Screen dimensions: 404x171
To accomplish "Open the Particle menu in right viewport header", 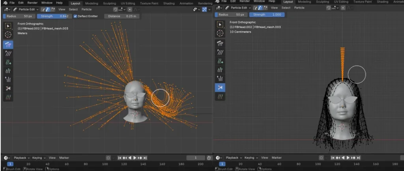I will point(299,8).
